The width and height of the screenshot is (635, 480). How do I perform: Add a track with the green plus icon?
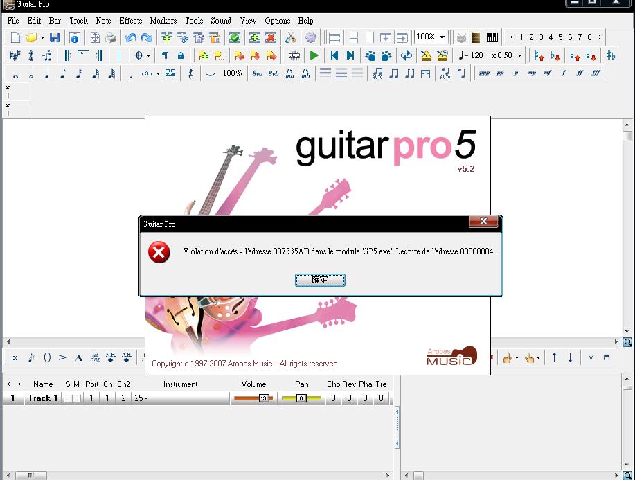pyautogui.click(x=255, y=37)
